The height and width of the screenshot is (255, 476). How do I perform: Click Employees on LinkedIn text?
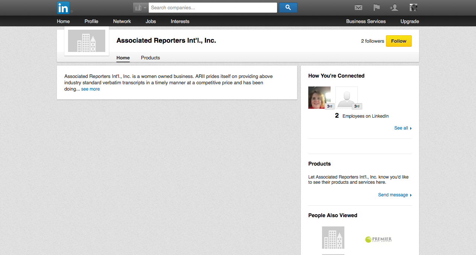[366, 116]
